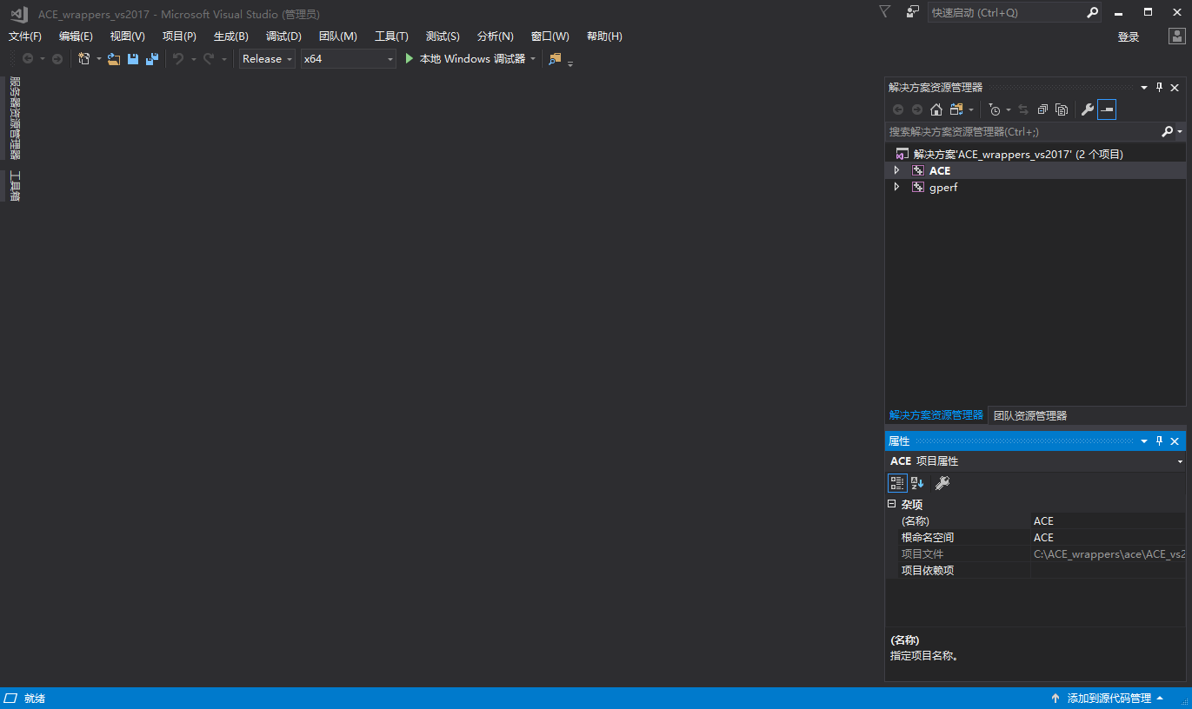1192x709 pixels.
Task: Open the 生成(B) menu
Action: coord(231,36)
